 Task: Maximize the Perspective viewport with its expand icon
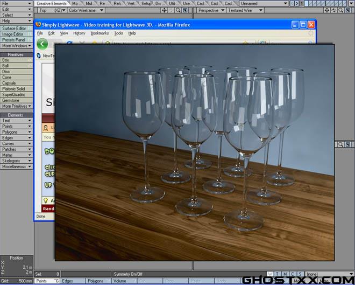[348, 10]
